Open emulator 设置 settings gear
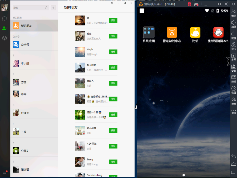This screenshot has height=178, width=237. pos(234,90)
